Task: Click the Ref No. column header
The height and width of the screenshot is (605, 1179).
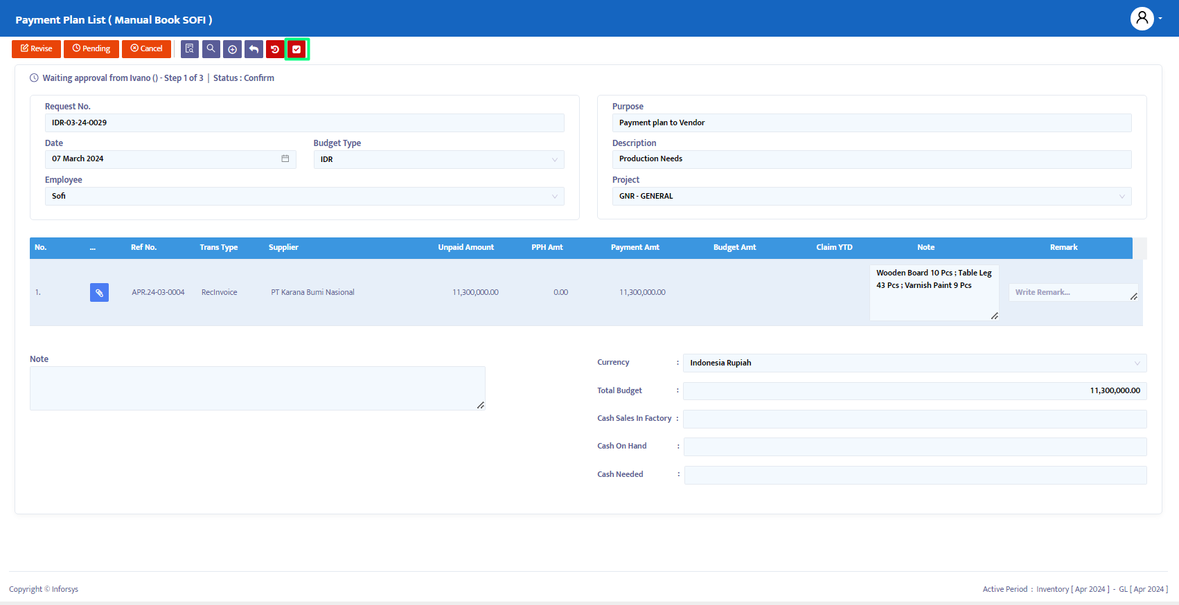Action: pos(143,247)
